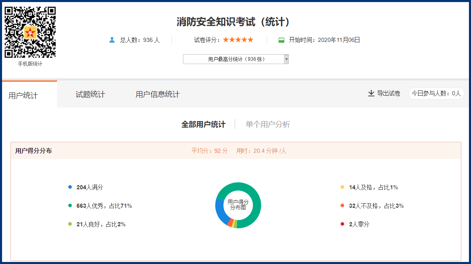Click the yellow 14人及格 legend dot

pos(342,187)
